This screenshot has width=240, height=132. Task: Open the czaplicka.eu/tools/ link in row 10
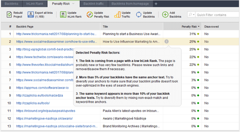(33, 103)
